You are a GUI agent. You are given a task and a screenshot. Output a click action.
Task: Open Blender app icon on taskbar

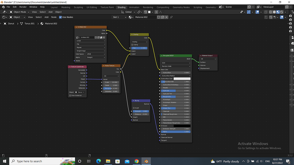pos(146,161)
